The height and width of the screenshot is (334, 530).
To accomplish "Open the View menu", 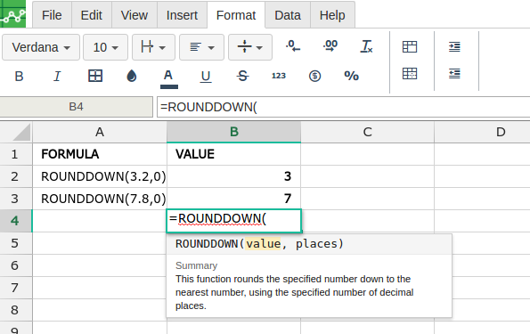I will click(x=135, y=15).
